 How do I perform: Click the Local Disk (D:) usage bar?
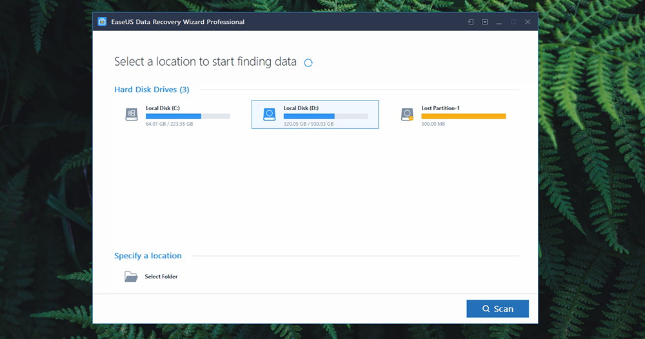(x=325, y=116)
